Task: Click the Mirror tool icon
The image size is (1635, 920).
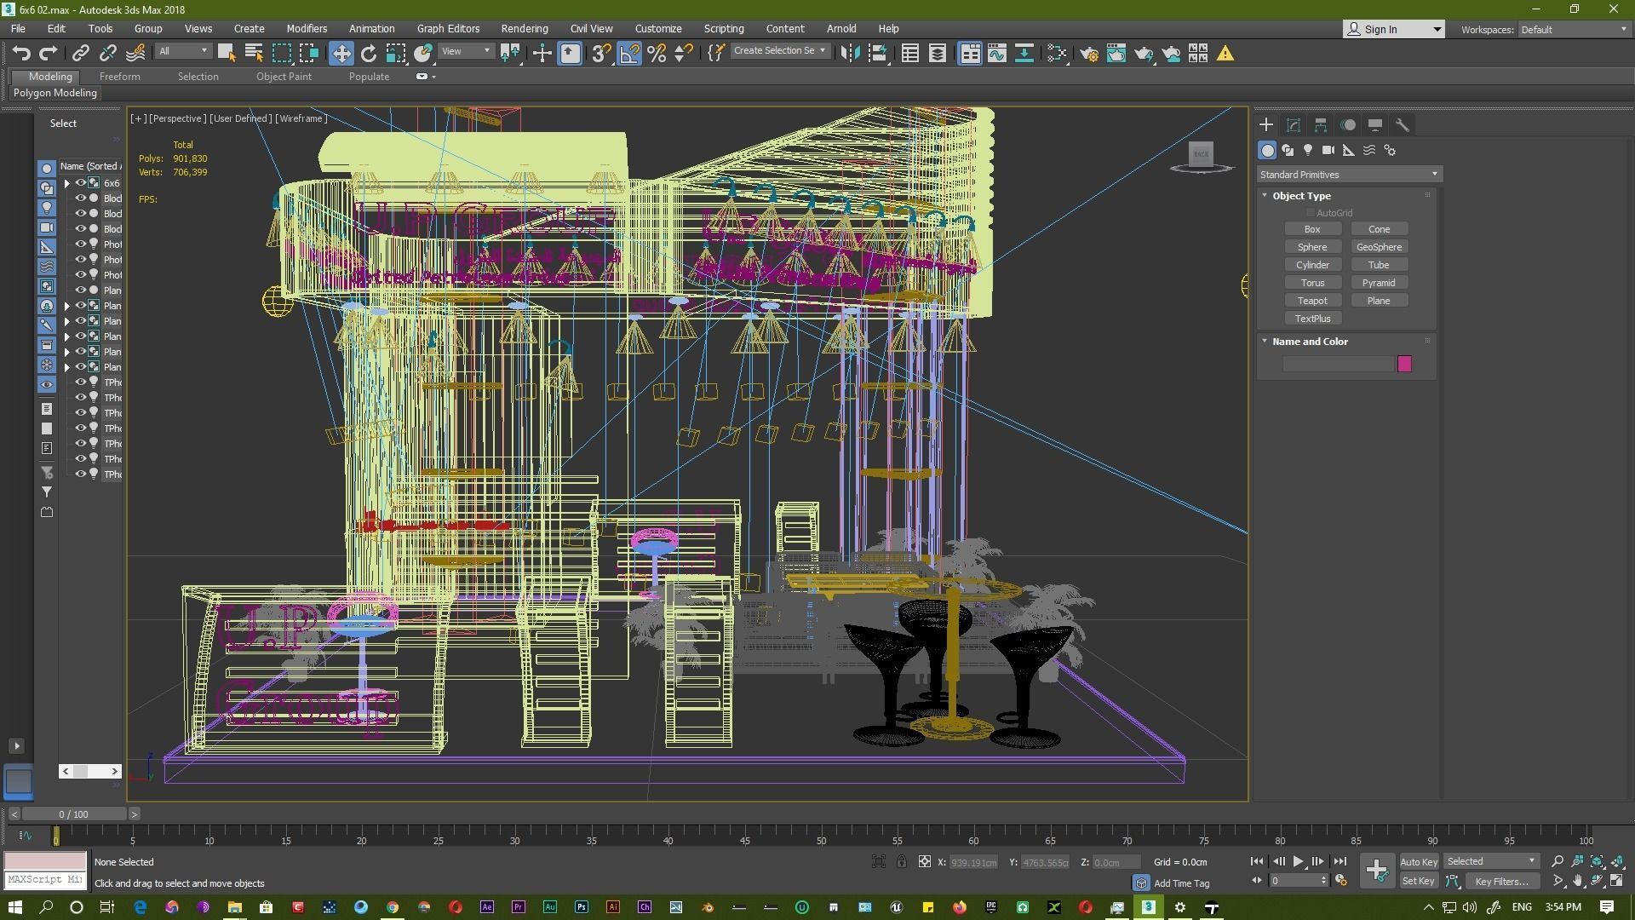Action: point(850,54)
